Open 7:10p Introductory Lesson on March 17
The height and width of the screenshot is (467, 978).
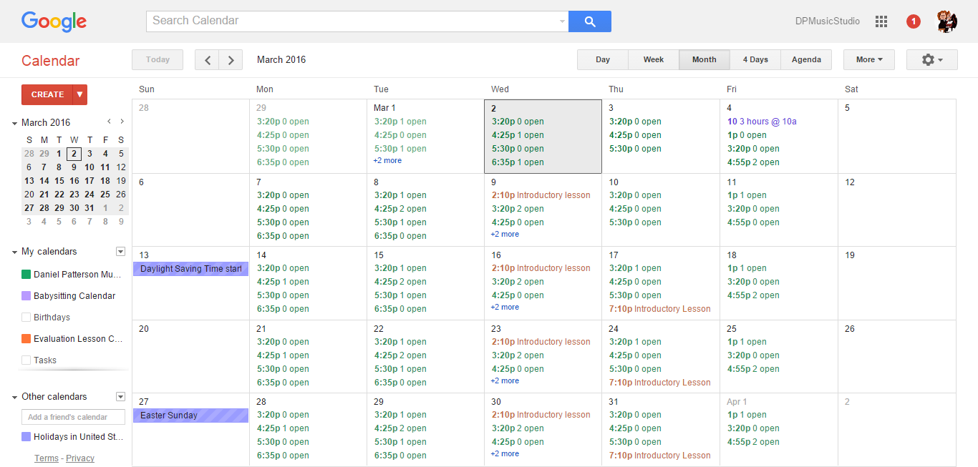point(659,309)
